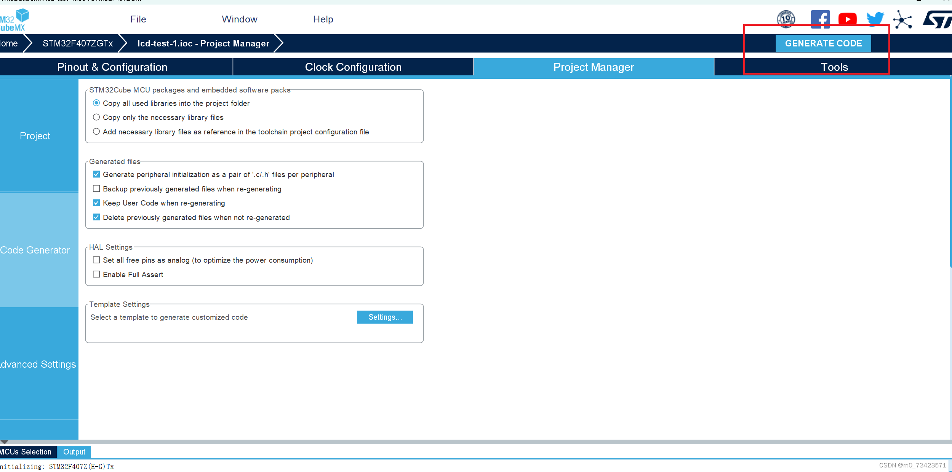Open the File menu

tap(138, 19)
